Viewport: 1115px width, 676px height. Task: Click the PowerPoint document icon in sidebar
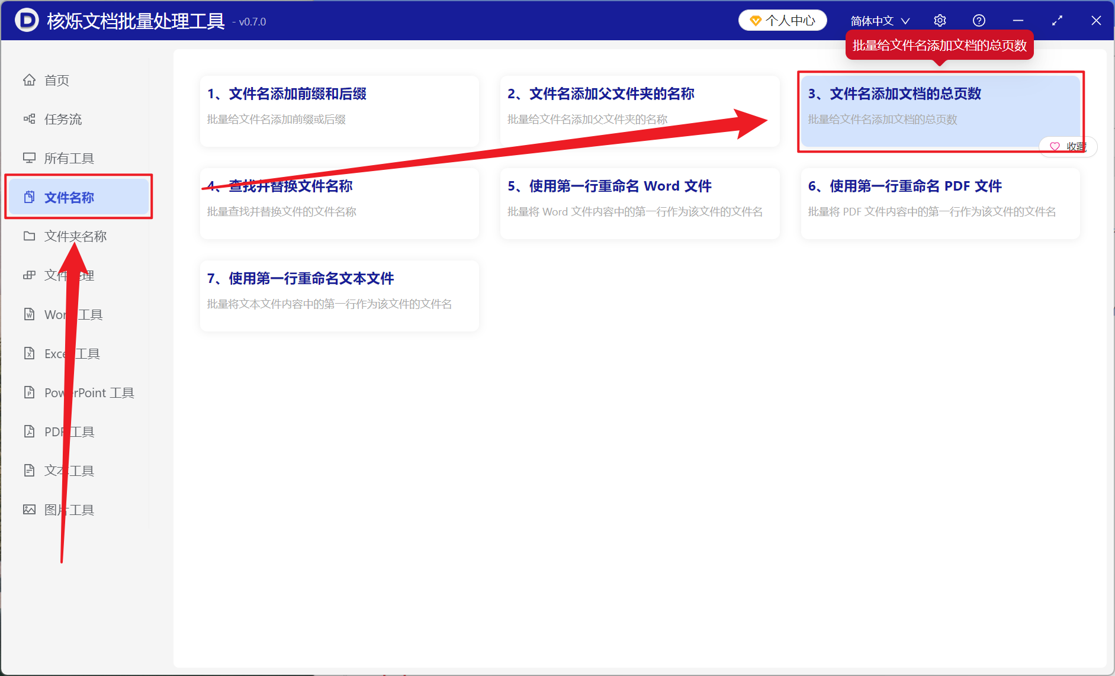[x=29, y=392]
